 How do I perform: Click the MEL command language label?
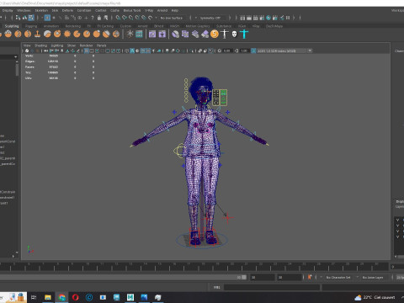click(x=216, y=287)
